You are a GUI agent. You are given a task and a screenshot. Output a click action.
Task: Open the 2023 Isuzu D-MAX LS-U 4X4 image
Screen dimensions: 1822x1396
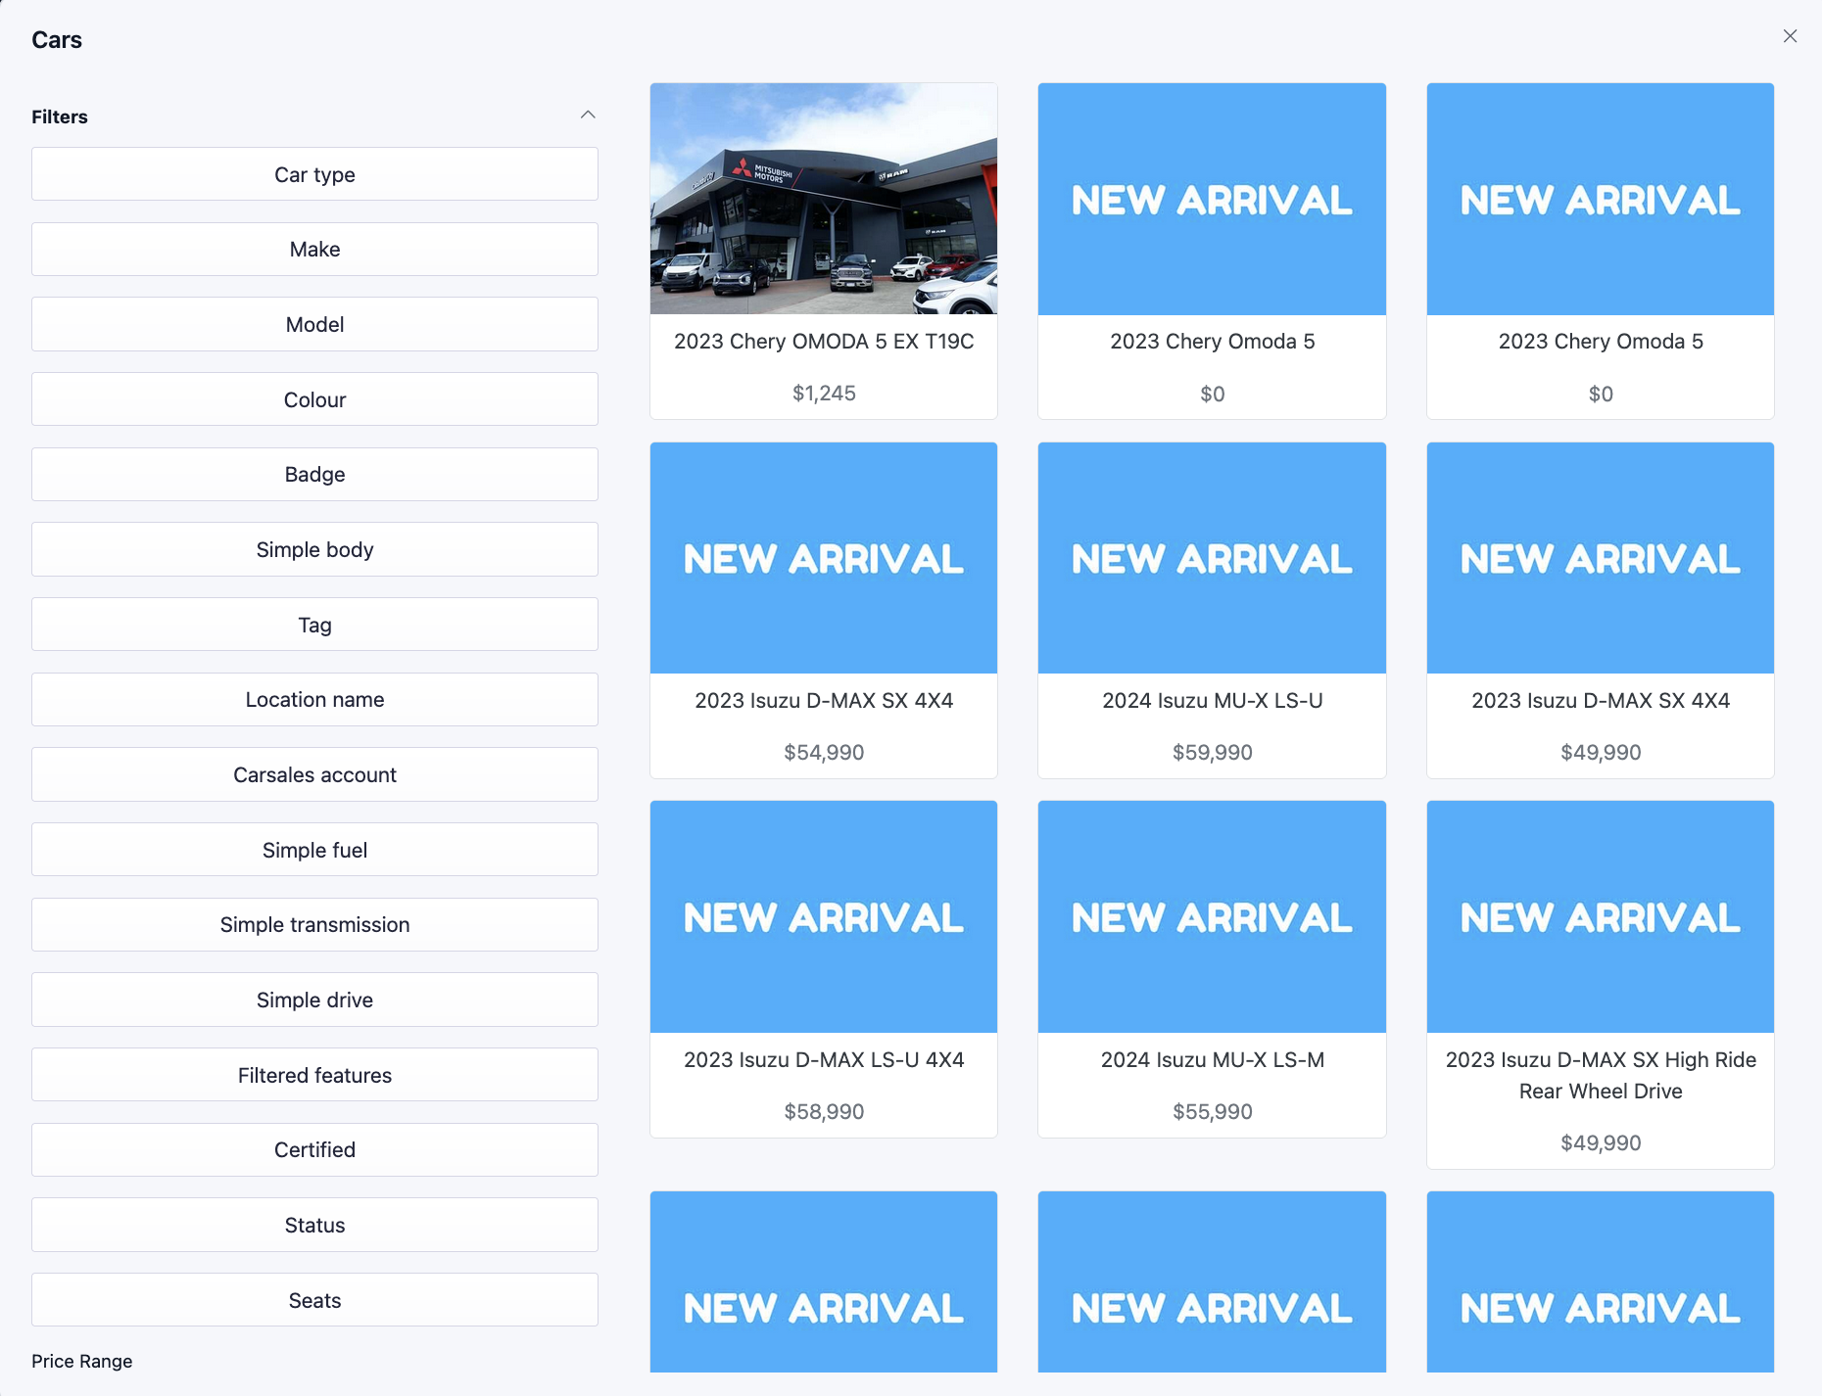coord(824,917)
